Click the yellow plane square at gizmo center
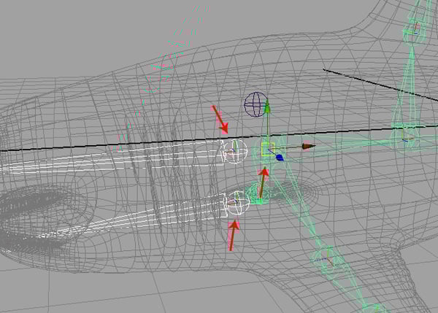 [x=268, y=150]
